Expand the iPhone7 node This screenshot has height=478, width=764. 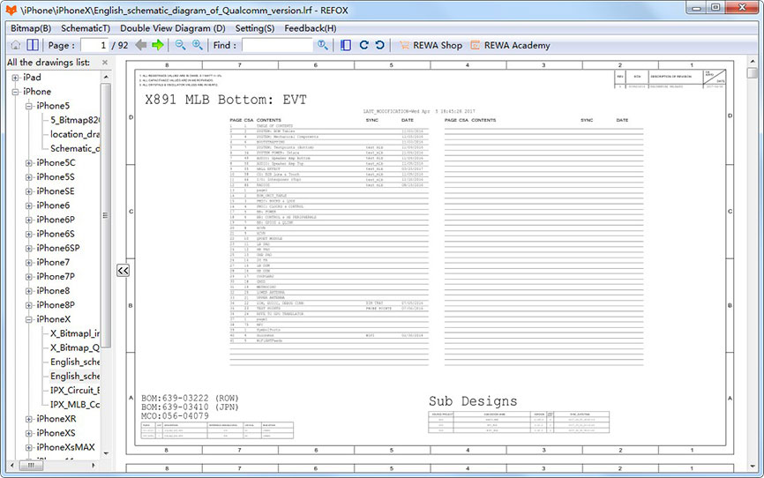click(29, 262)
